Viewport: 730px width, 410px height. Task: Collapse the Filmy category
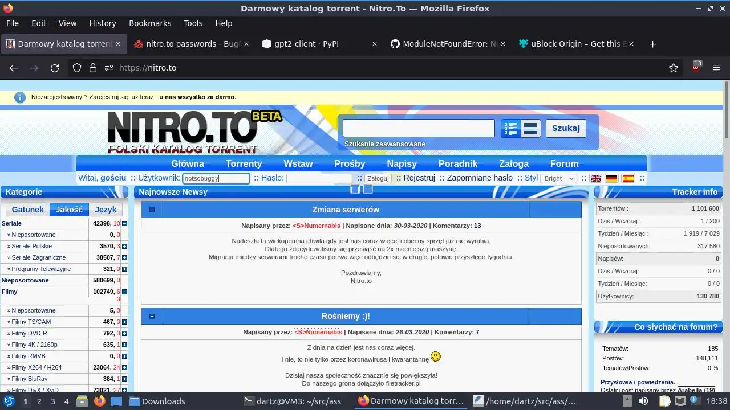tap(125, 292)
